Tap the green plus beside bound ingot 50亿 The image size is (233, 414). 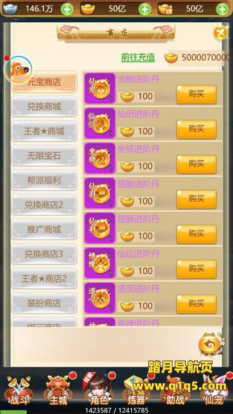222,10
